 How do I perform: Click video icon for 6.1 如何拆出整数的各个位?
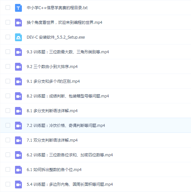coord(19,169)
